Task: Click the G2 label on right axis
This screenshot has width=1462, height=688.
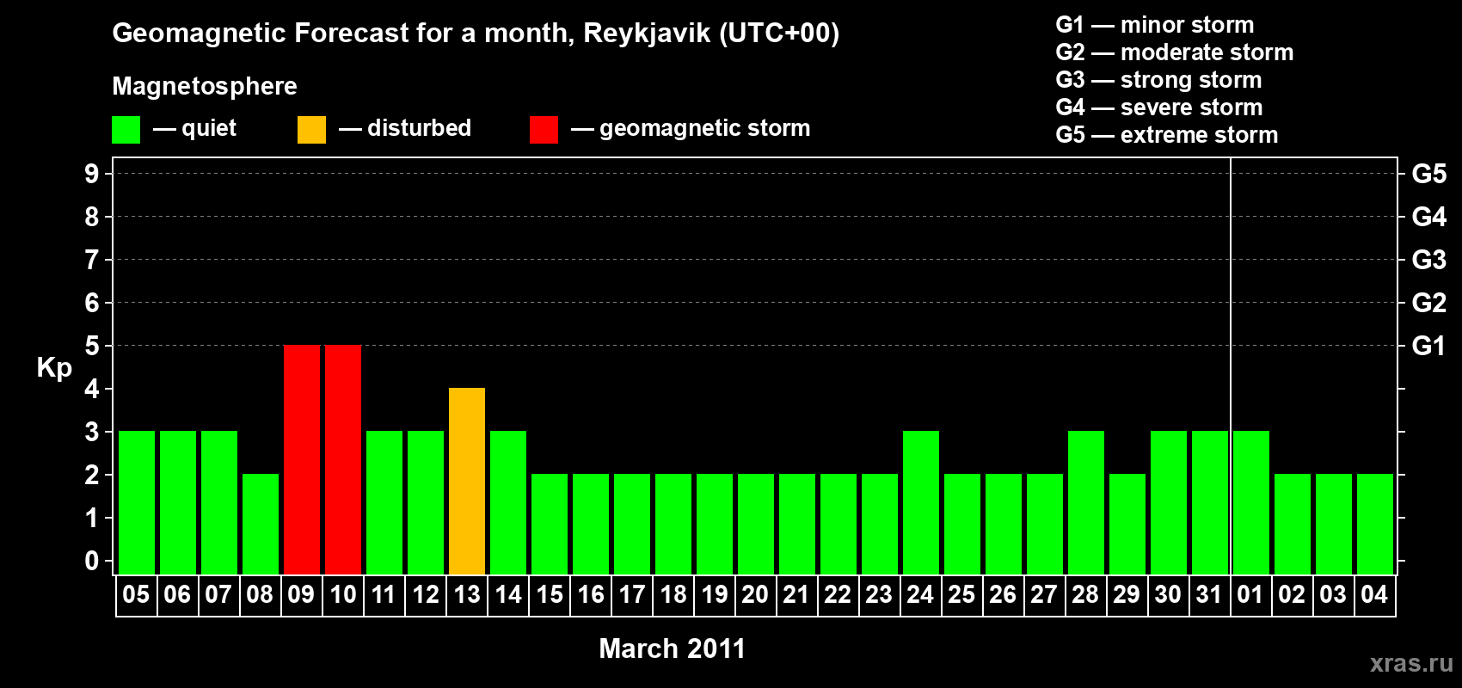Action: (x=1429, y=303)
